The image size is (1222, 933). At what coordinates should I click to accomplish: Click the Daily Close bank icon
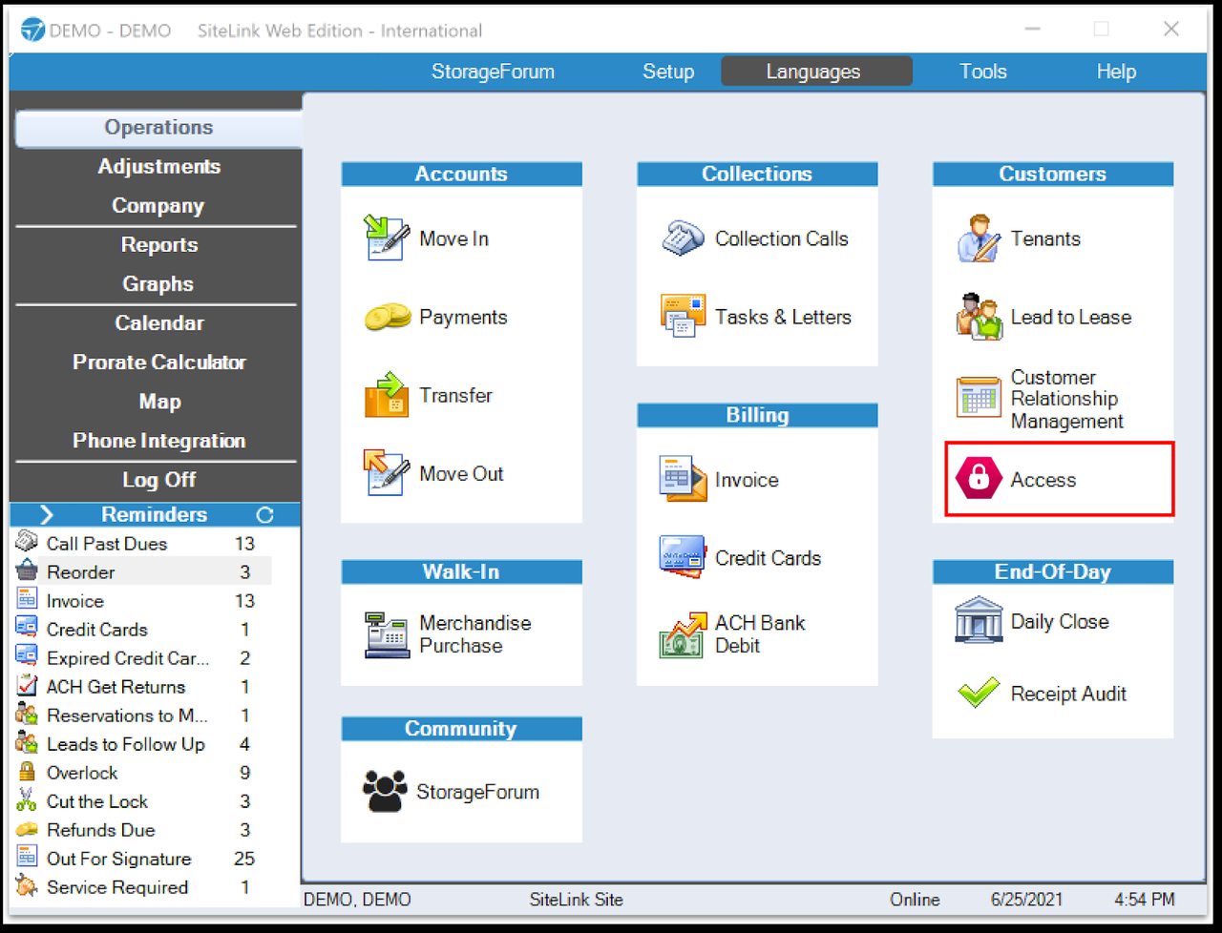[979, 621]
